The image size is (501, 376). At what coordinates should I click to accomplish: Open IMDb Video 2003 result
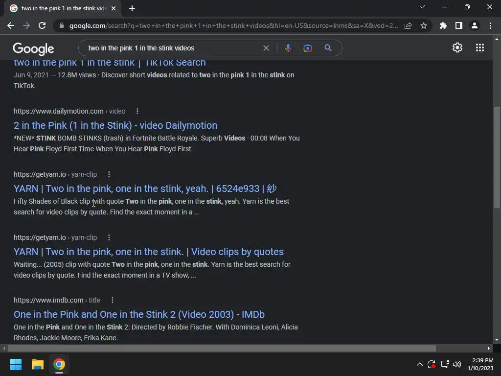(139, 315)
